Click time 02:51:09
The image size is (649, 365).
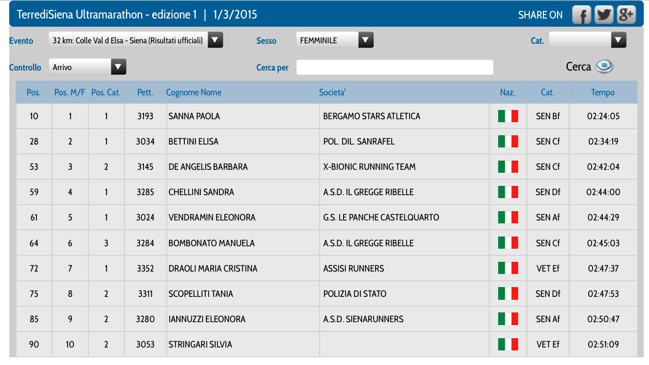click(603, 344)
